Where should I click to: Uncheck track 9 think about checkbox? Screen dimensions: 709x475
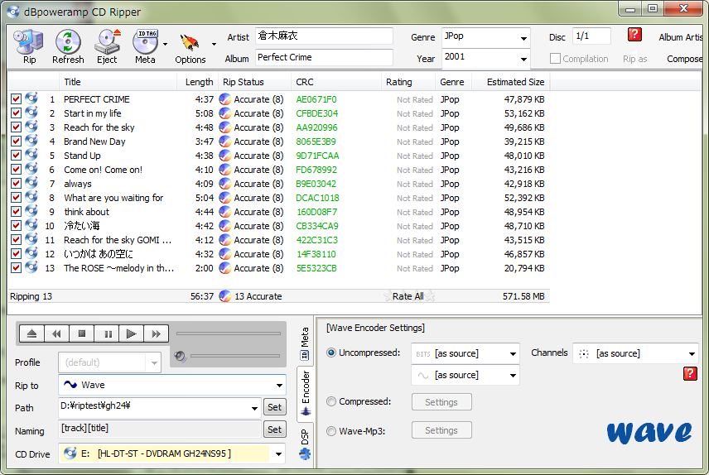(16, 212)
